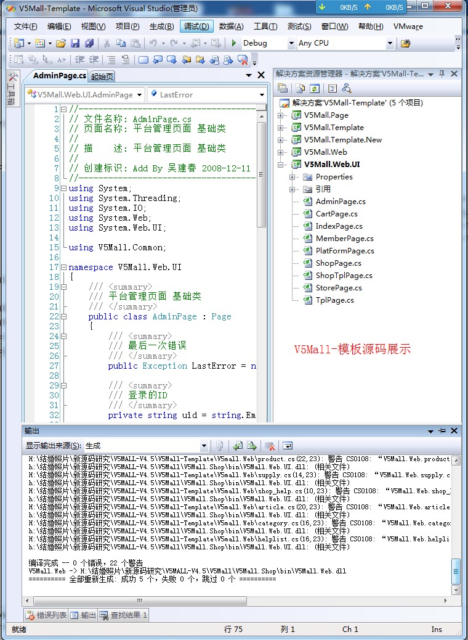
Task: Toggle auto-hide pin on Output panel
Action: [442, 431]
